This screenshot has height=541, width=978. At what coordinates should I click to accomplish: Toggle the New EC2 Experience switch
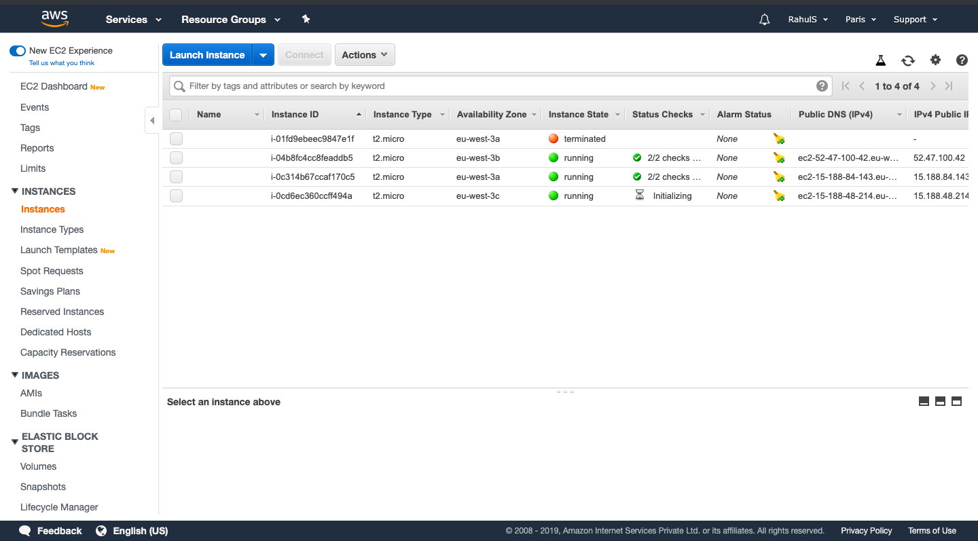point(17,50)
